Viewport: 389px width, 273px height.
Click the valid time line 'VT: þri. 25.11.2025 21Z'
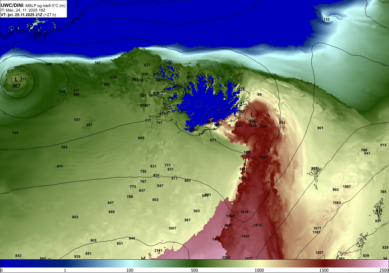22,15
